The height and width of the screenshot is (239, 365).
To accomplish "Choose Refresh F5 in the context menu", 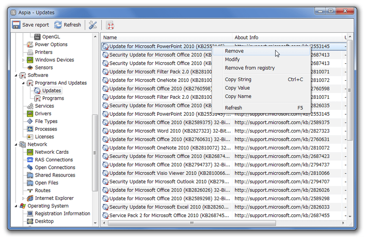I will 261,108.
